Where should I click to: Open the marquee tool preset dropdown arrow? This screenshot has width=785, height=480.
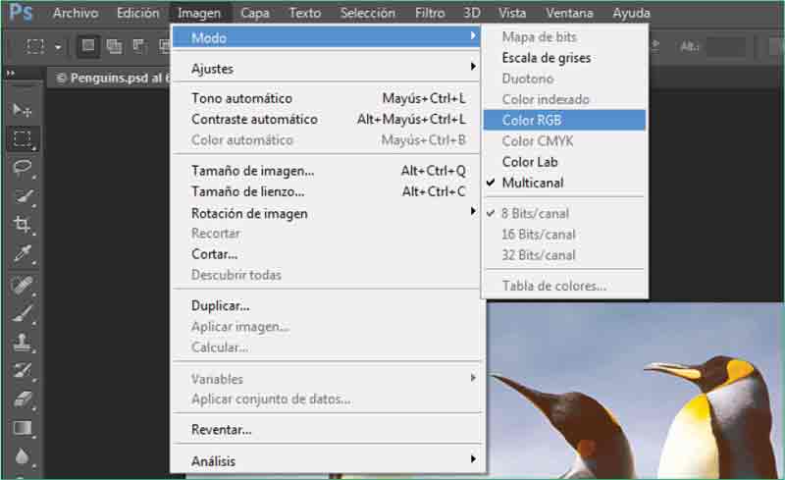(58, 47)
